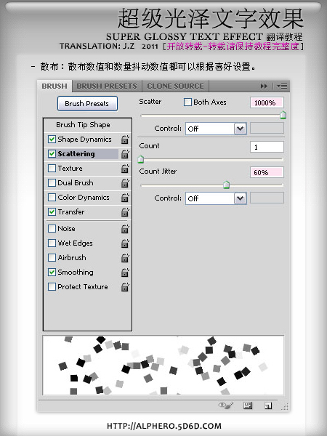327x436 pixels.
Task: Uncheck the Transfer checkbox
Action: coord(52,211)
